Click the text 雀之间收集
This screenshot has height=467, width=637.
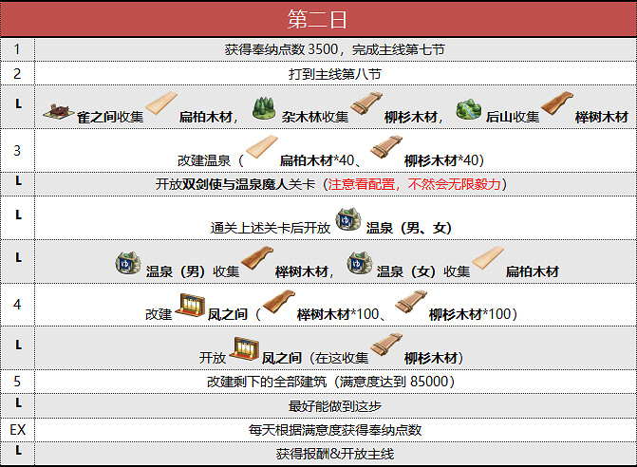point(110,117)
